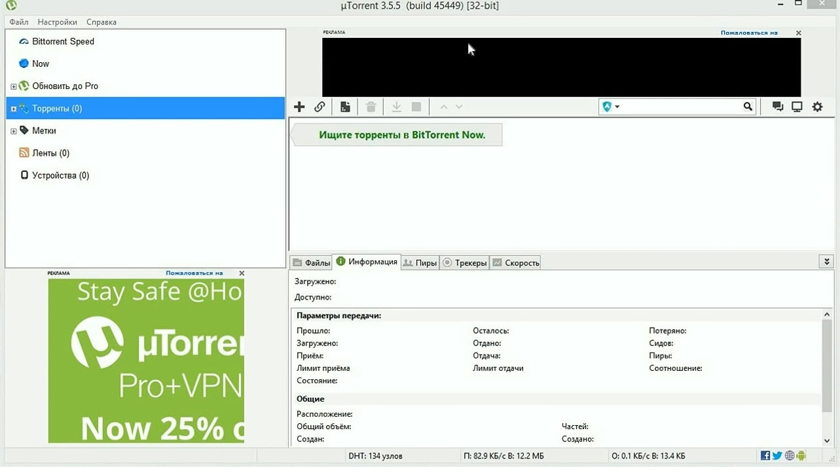Click the Remove torrent trash icon
The image size is (840, 467).
point(371,107)
